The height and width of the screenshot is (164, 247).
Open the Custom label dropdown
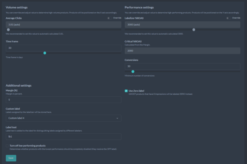[x=63, y=118]
